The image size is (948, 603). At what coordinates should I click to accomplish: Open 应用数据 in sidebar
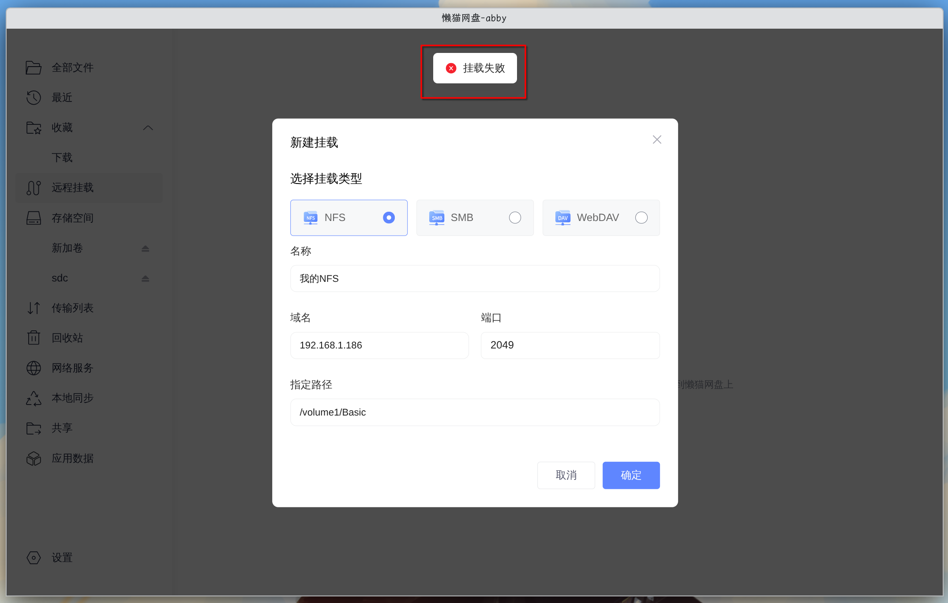point(90,458)
